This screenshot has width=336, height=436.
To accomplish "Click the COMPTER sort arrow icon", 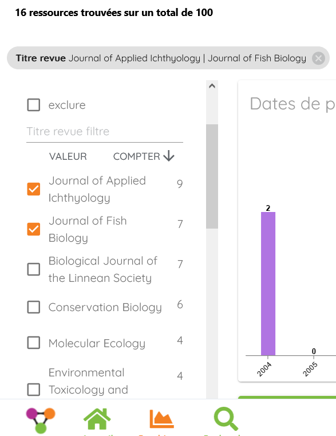I will coord(169,156).
